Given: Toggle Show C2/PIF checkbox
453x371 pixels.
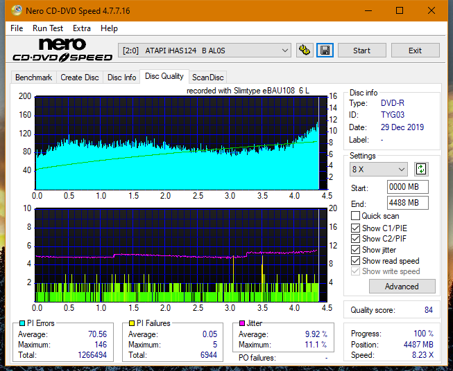Looking at the screenshot, I should coord(355,239).
